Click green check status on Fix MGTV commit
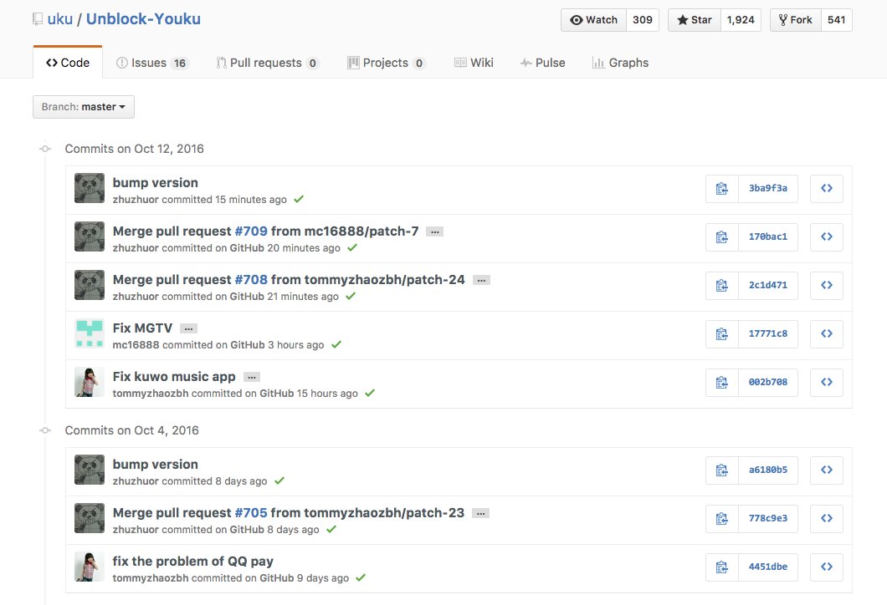This screenshot has height=605, width=887. (x=336, y=344)
